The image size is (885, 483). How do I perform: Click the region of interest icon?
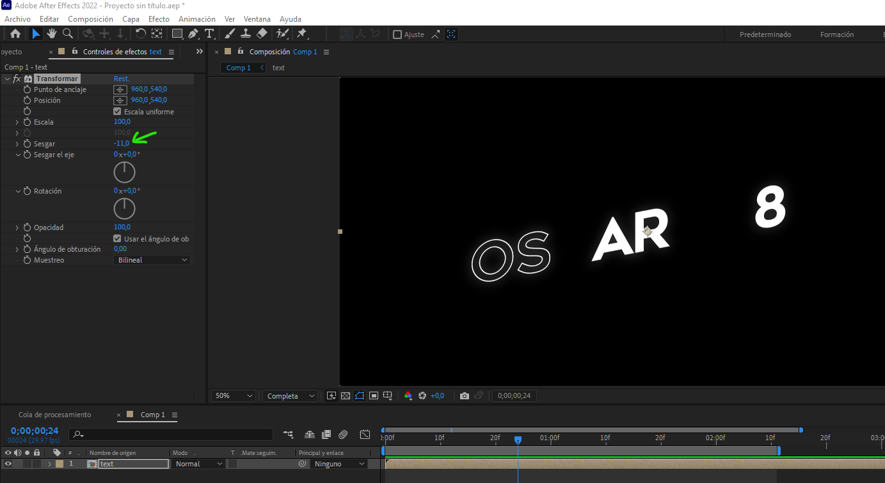pyautogui.click(x=374, y=396)
